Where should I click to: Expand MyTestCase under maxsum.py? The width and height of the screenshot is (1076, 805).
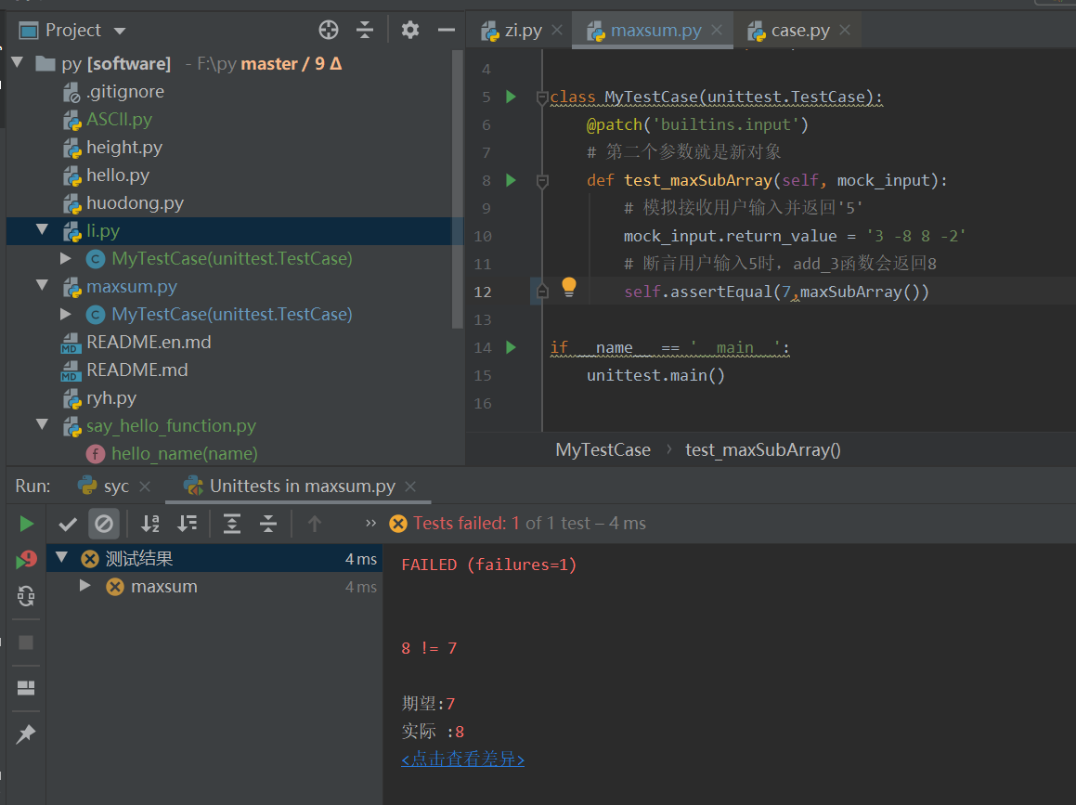pos(66,314)
